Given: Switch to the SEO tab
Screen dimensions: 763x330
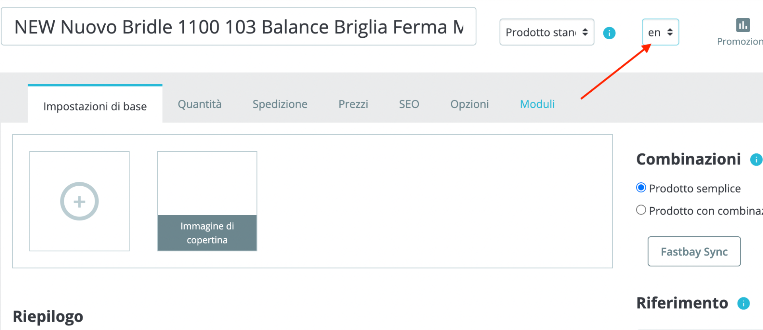Looking at the screenshot, I should pyautogui.click(x=409, y=104).
